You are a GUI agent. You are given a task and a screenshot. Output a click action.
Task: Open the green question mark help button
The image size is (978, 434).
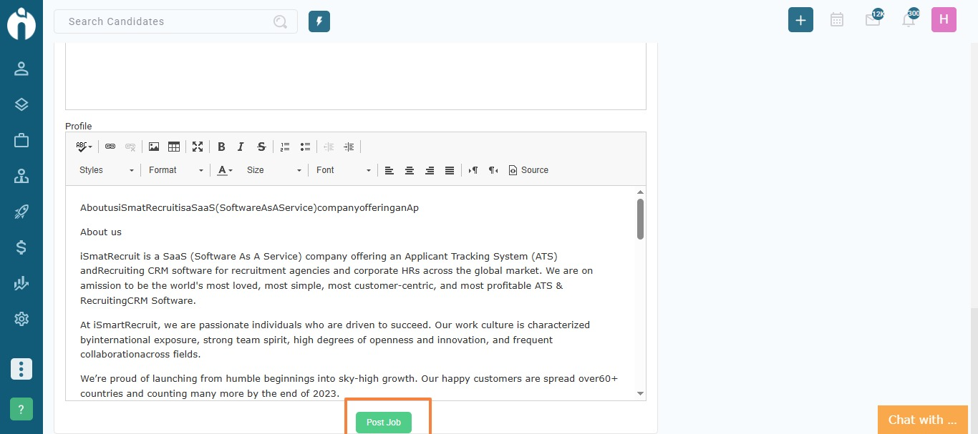21,409
